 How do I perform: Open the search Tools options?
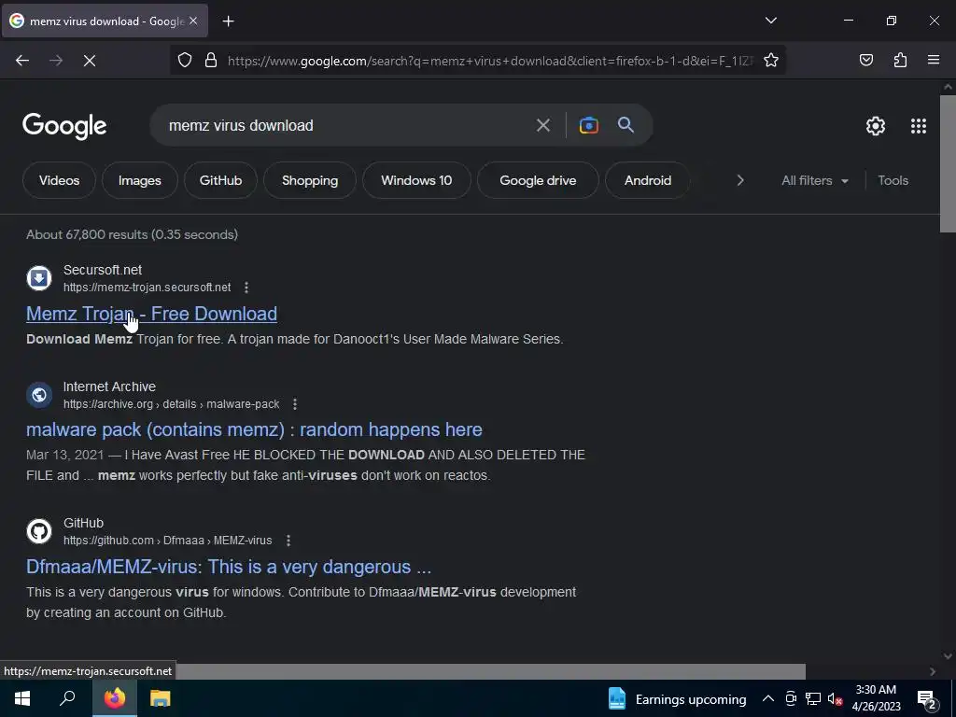point(893,180)
